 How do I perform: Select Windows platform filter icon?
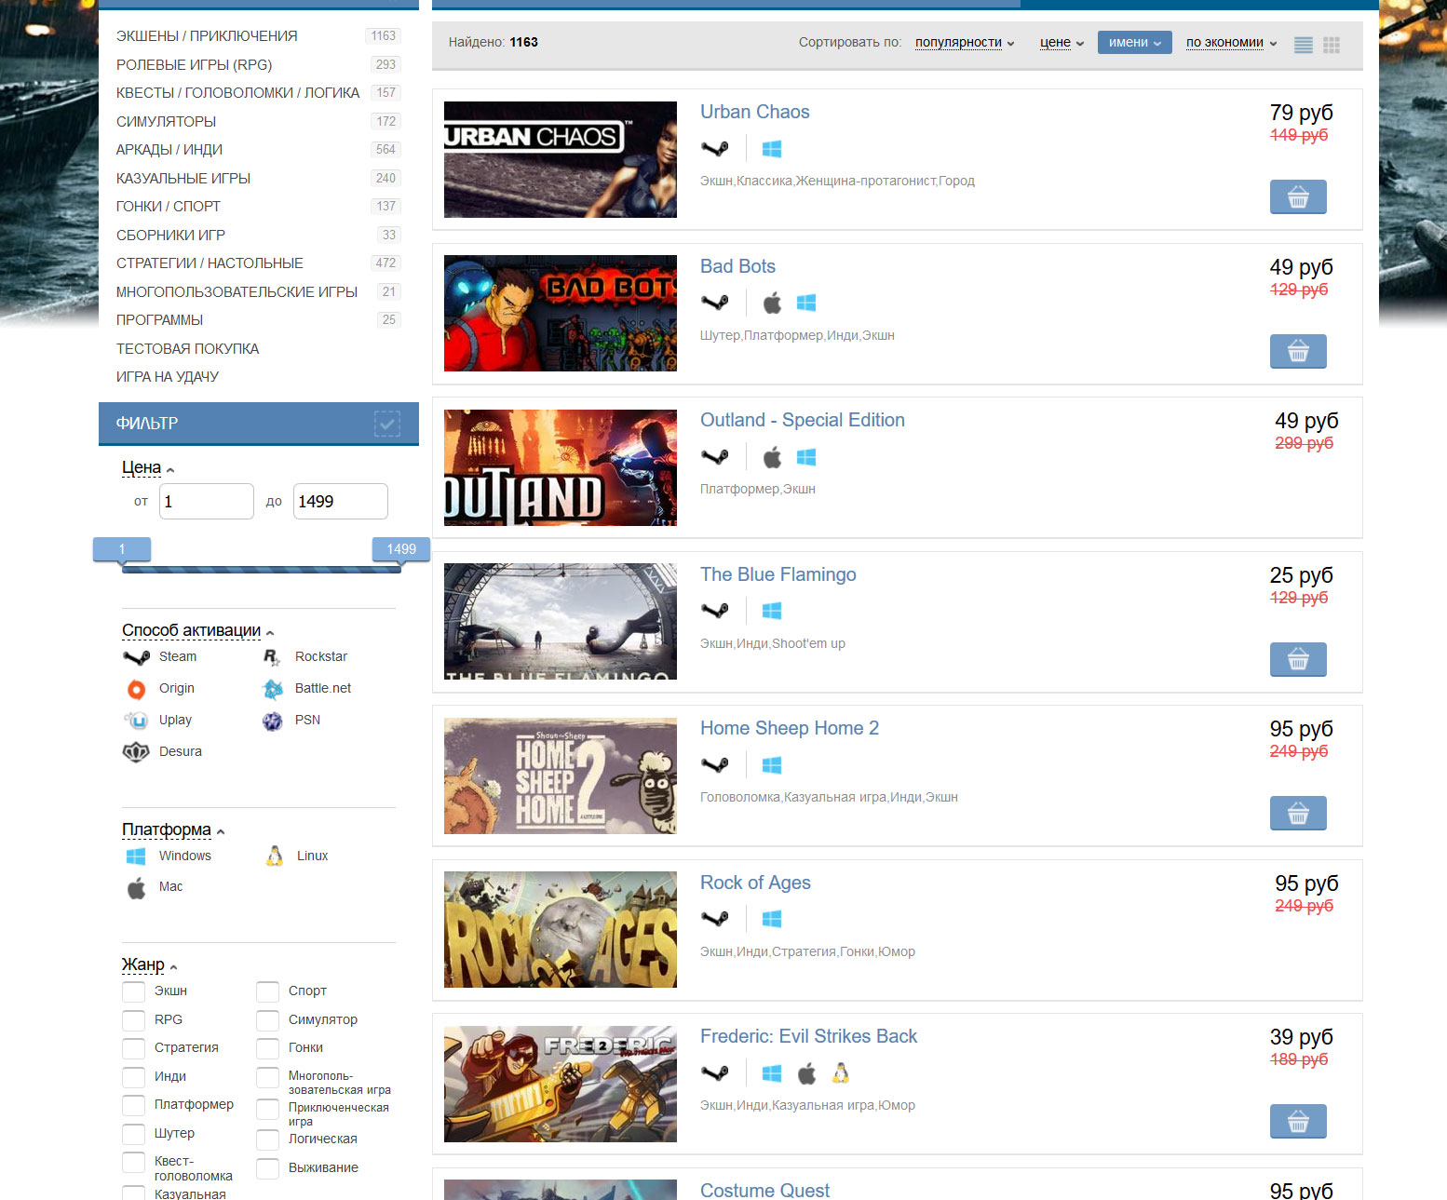[x=136, y=856]
